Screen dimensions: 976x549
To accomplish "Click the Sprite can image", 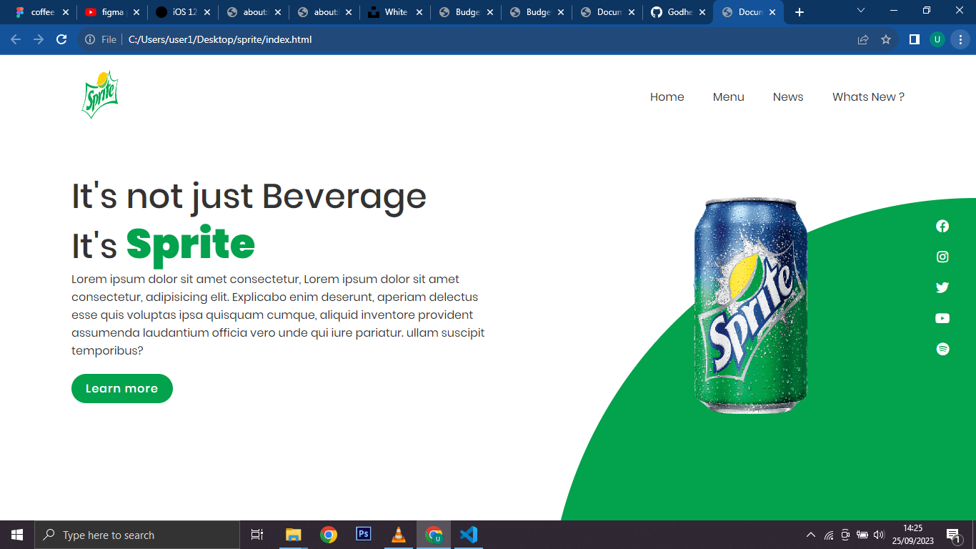I will pyautogui.click(x=751, y=306).
